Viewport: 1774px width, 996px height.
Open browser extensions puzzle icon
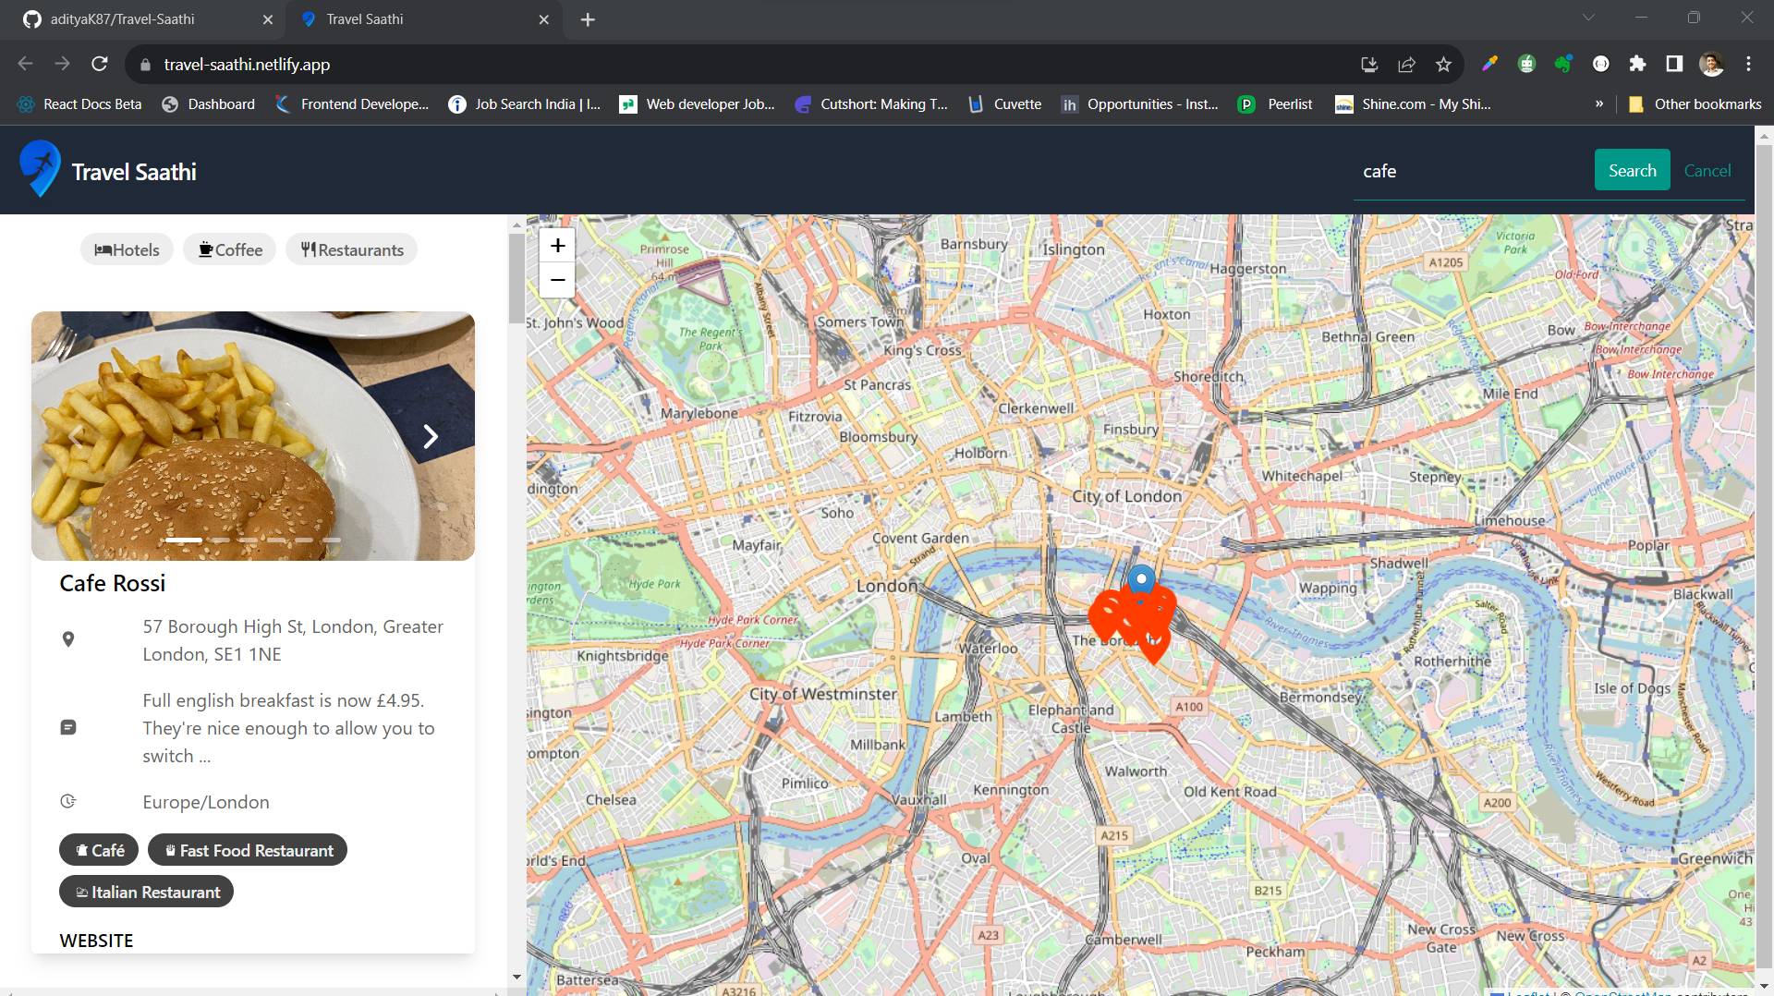1637,64
